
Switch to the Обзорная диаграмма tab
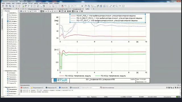pos(34,9)
